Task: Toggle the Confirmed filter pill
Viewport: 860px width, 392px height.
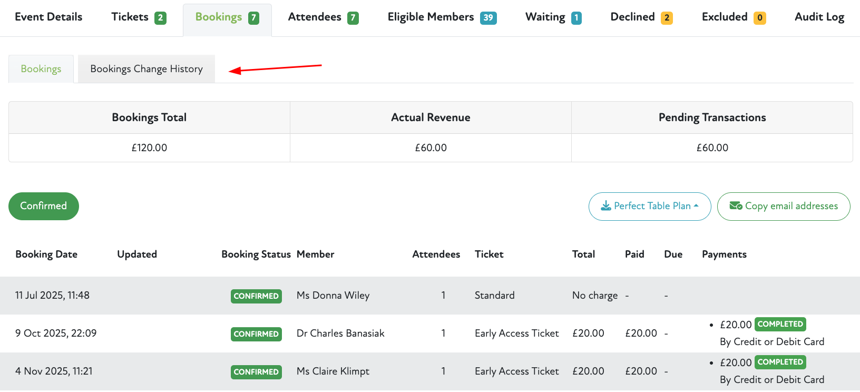Action: [44, 206]
